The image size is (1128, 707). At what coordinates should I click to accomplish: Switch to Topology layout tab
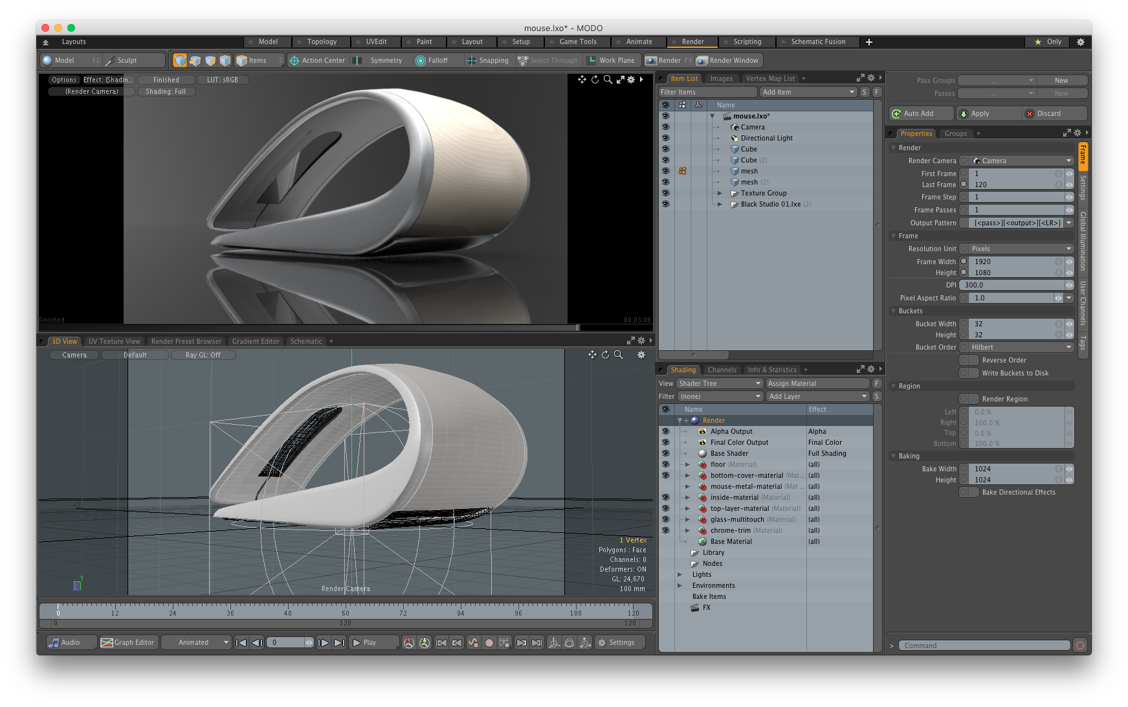click(321, 41)
